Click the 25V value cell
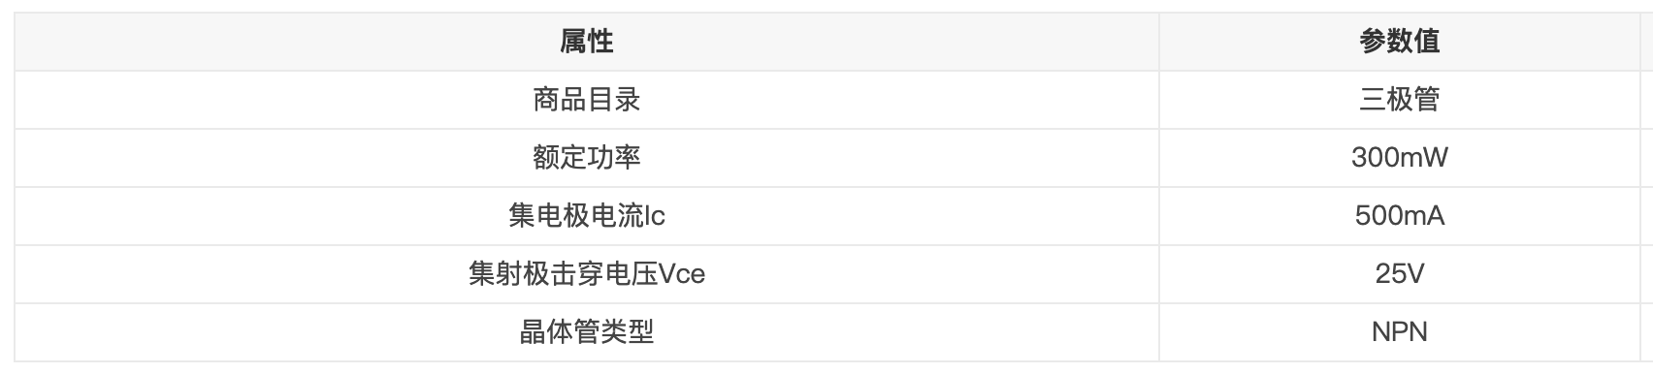Image resolution: width=1653 pixels, height=374 pixels. pos(1399,274)
